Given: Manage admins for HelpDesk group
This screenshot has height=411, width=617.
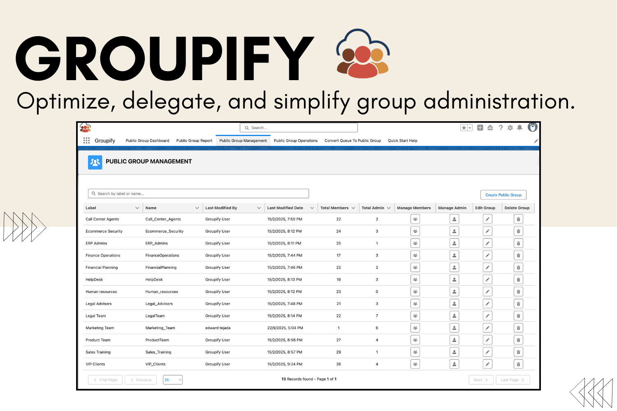Looking at the screenshot, I should click(454, 279).
